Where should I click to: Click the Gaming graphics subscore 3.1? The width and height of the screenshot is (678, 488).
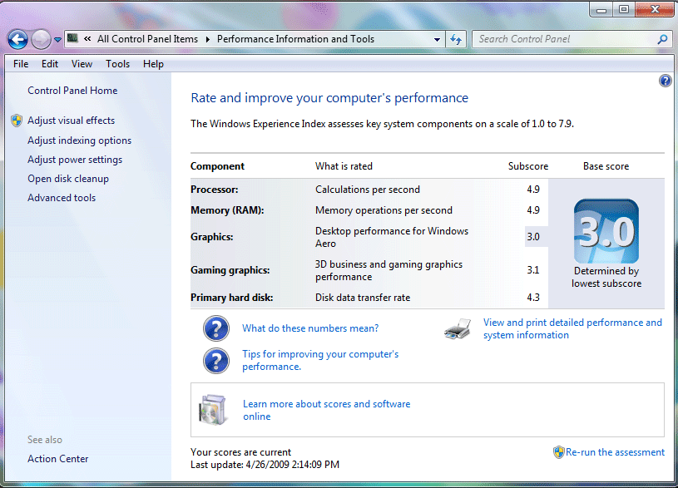533,270
